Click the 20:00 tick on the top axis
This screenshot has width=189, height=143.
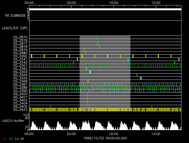71,2
